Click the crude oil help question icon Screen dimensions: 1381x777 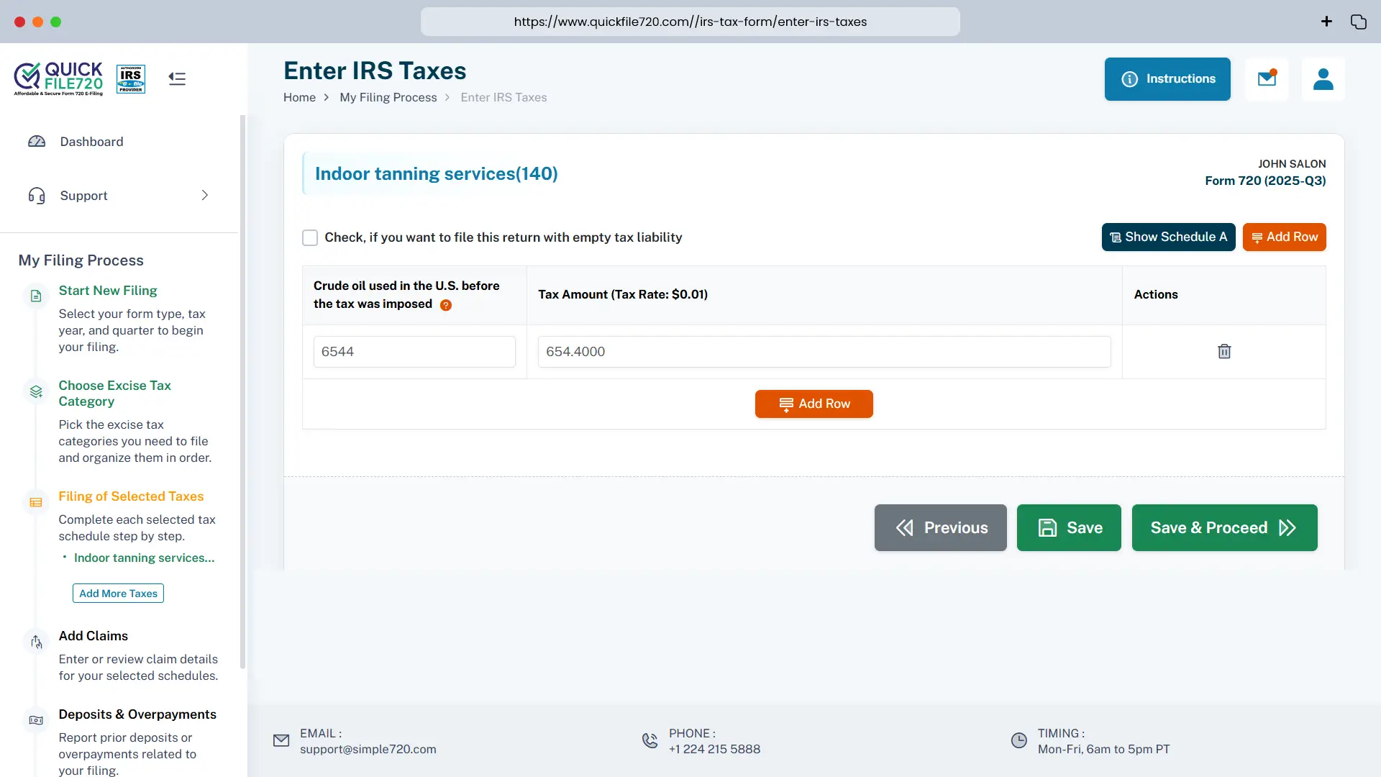coord(446,305)
